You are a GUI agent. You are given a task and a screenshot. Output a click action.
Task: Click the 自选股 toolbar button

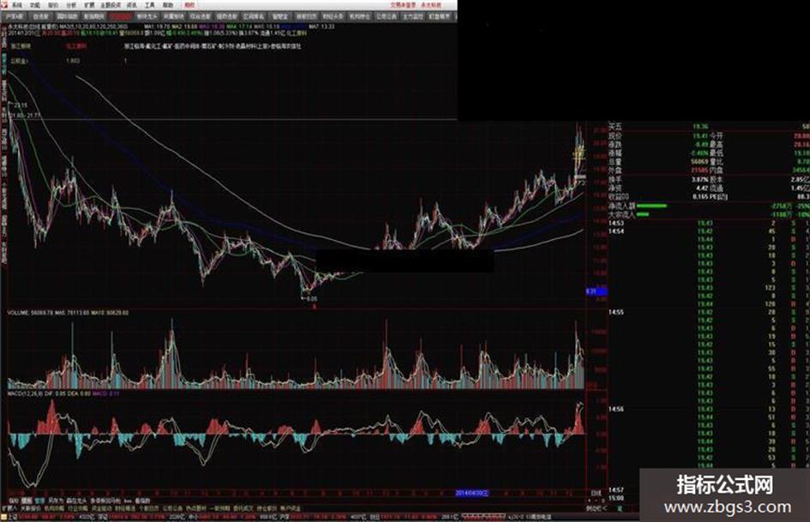click(x=41, y=16)
